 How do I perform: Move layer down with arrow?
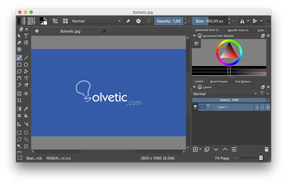pyautogui.click(x=216, y=149)
